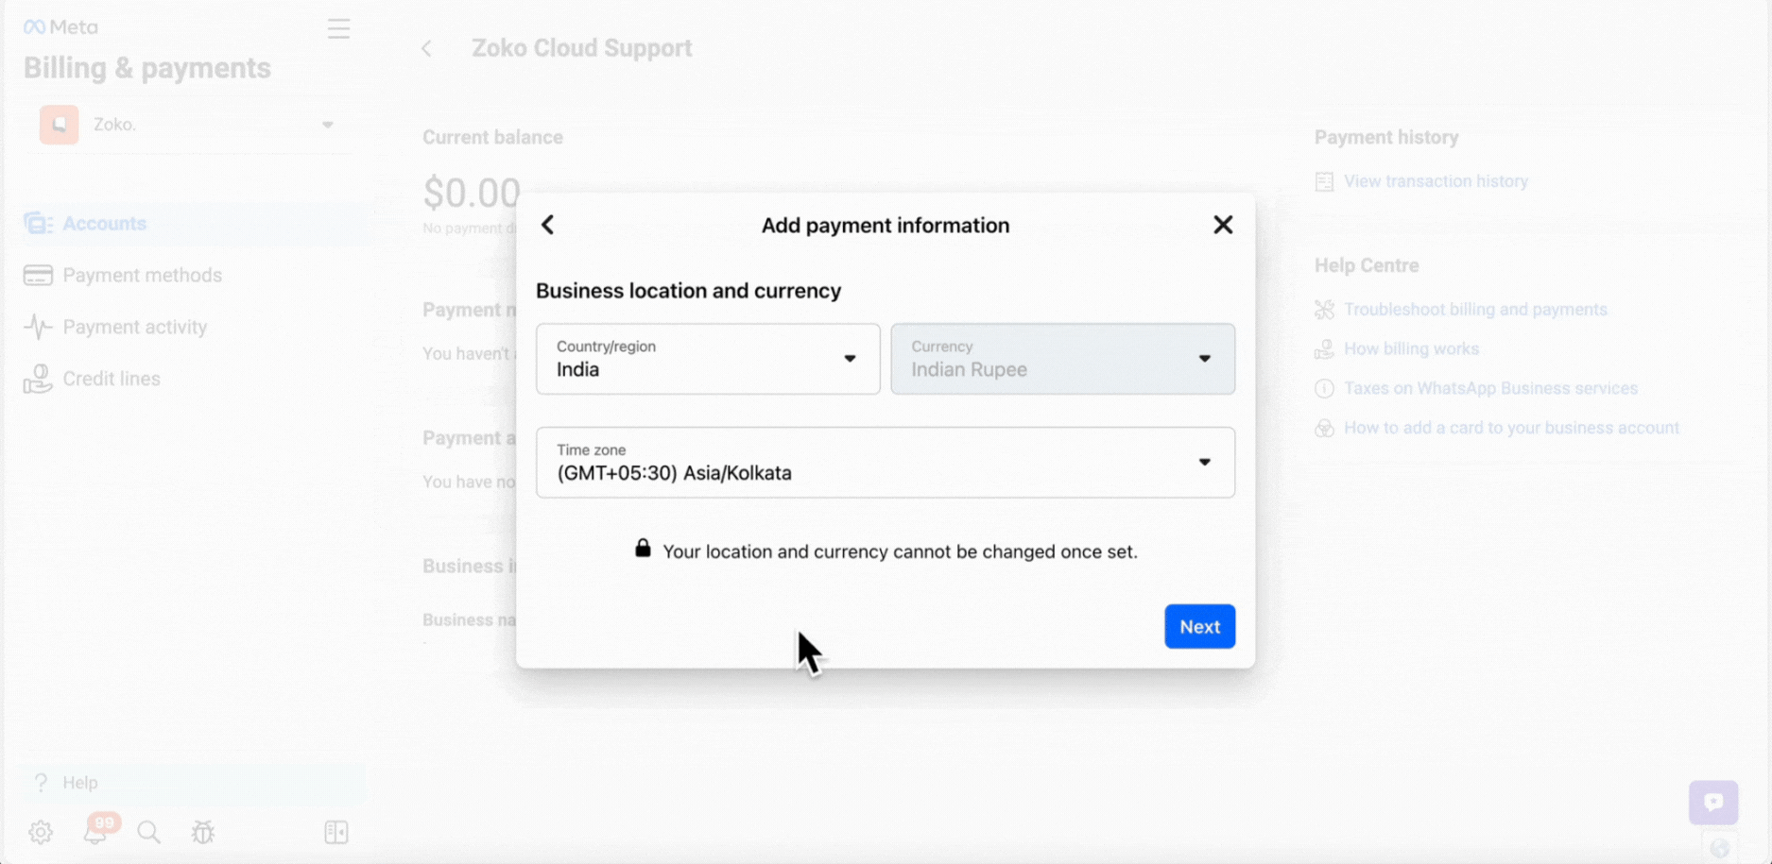Screen dimensions: 1772x864
Task: Click the info icon beside Taxes link
Action: point(1324,388)
